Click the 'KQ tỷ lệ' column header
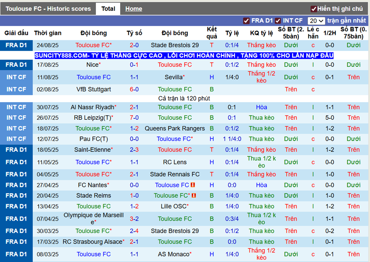Screen dimensions: 370x262 click(x=261, y=33)
